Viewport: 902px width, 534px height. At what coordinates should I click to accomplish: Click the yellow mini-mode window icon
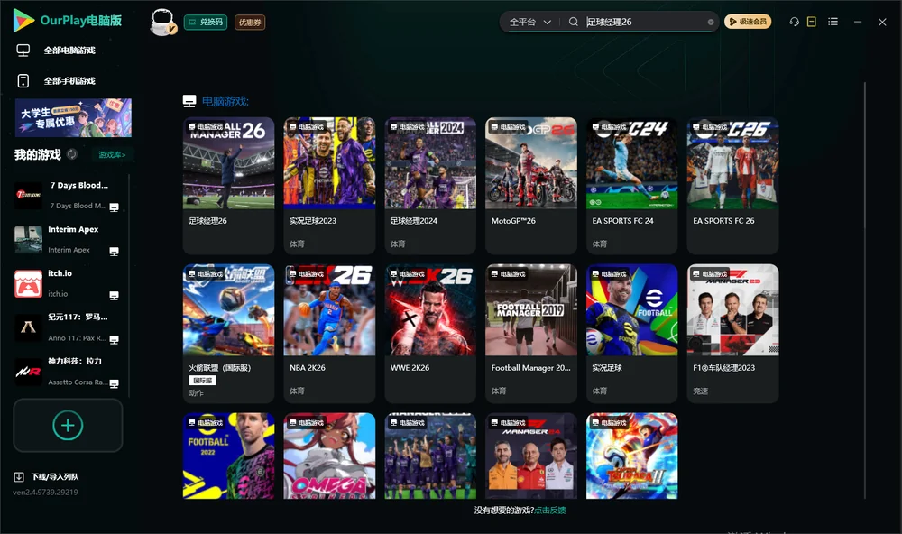(x=812, y=22)
